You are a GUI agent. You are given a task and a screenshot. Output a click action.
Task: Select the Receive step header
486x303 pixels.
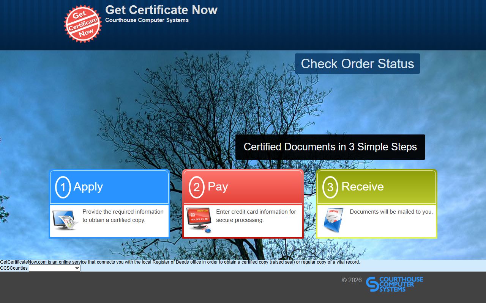(377, 187)
